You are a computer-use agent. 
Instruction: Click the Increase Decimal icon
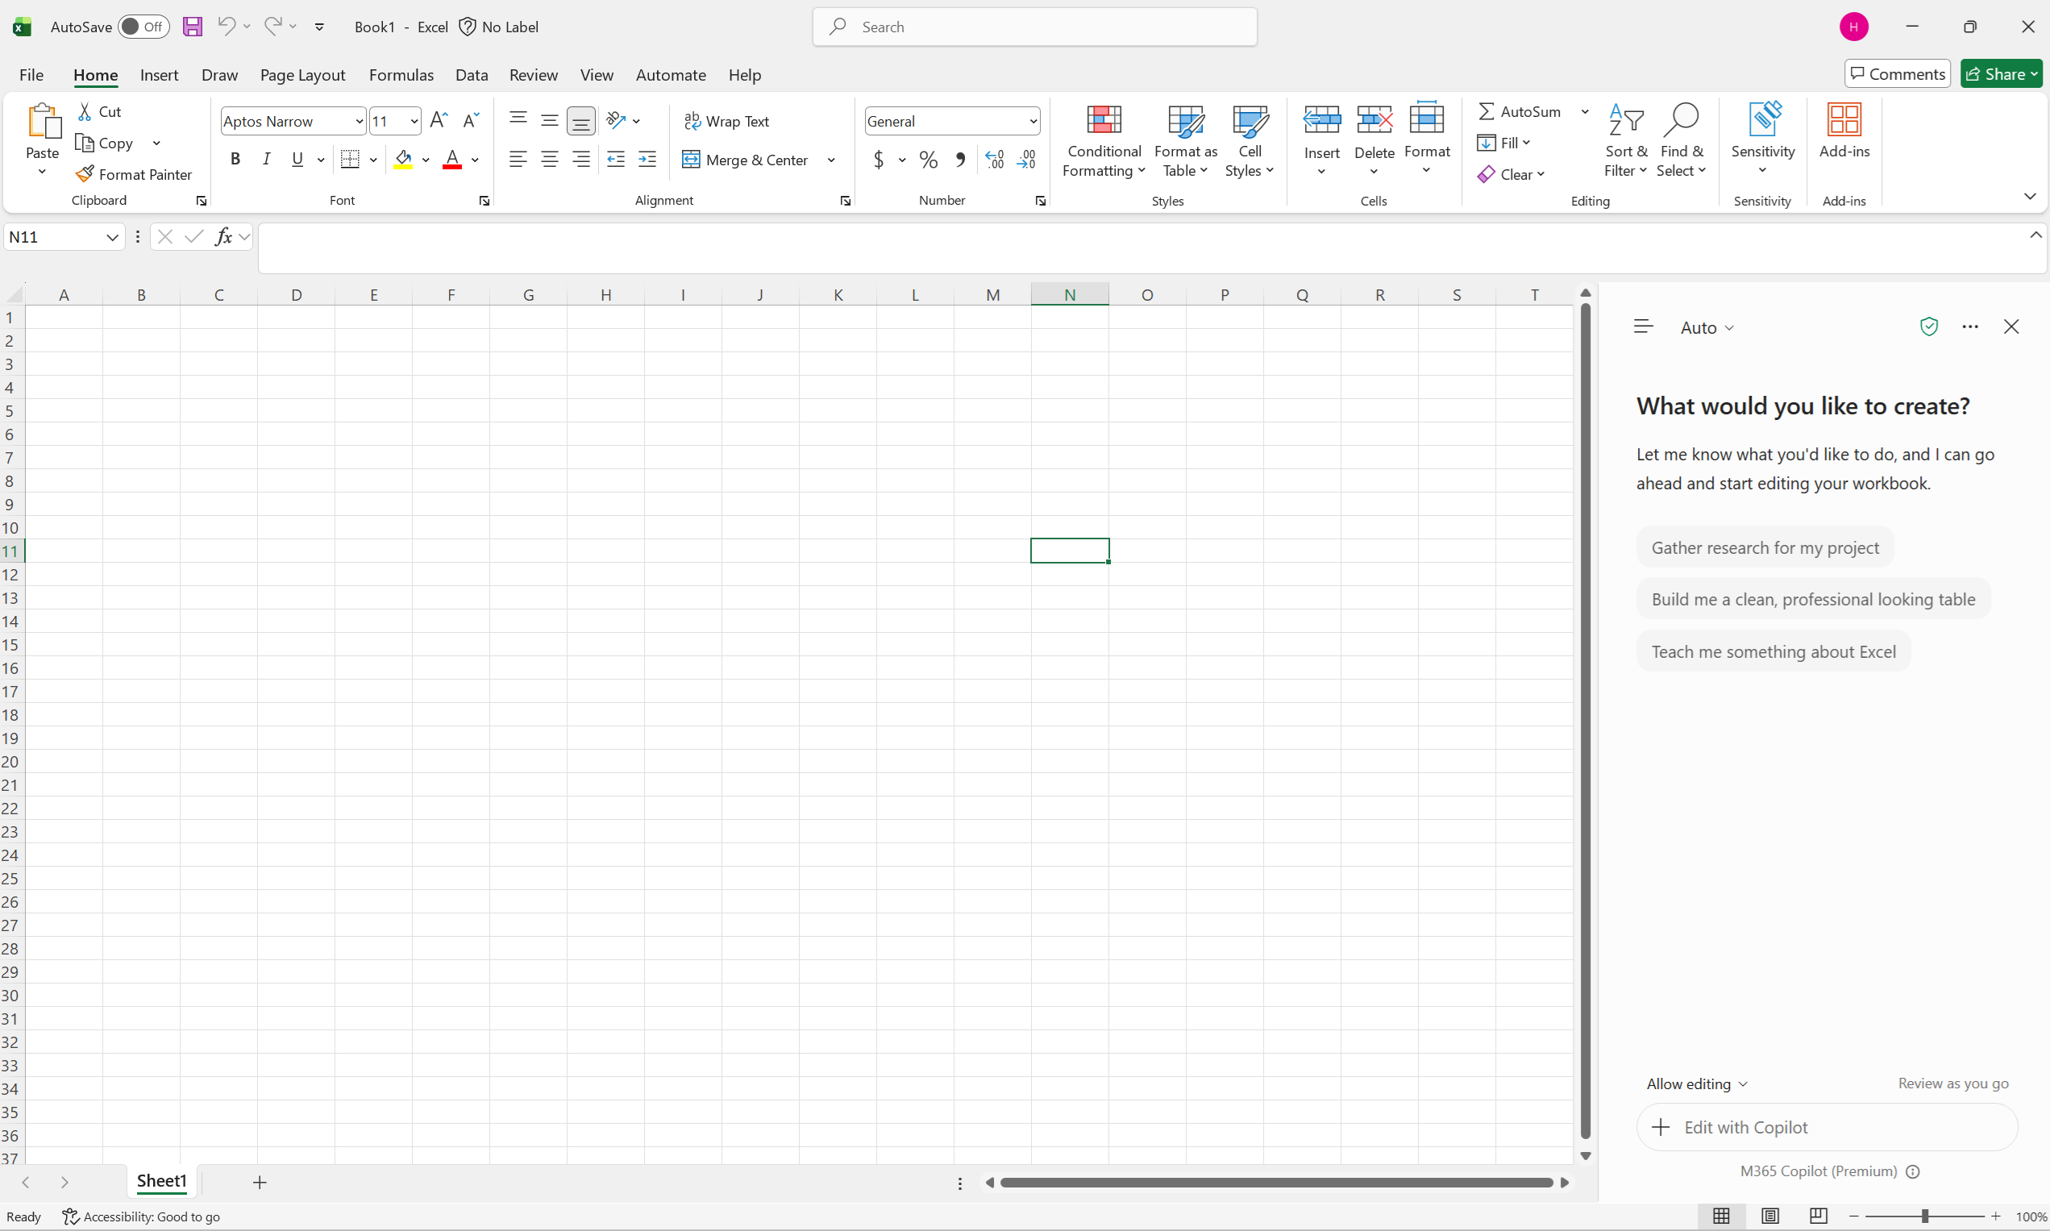coord(994,160)
